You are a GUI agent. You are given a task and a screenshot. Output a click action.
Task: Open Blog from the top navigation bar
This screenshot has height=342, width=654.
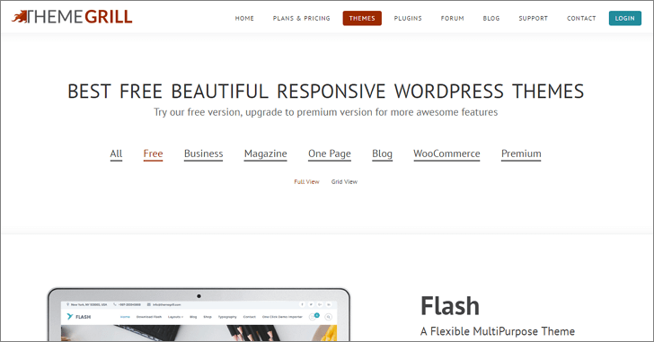491,18
